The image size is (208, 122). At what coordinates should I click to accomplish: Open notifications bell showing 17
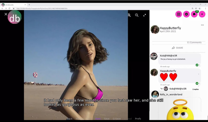pos(194,14)
